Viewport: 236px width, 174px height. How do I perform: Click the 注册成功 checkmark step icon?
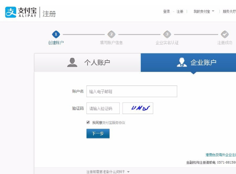click(225, 35)
